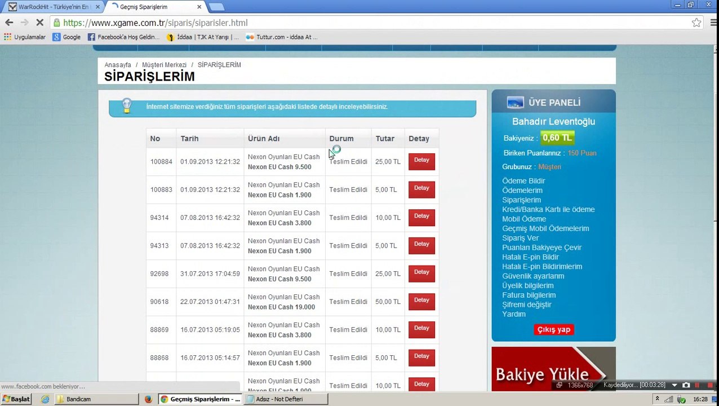Close the Geçmiş Siparişlerim tab
Viewport: 719px width, 406px height.
pyautogui.click(x=199, y=7)
